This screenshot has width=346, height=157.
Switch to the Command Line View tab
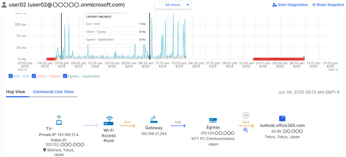point(53,92)
